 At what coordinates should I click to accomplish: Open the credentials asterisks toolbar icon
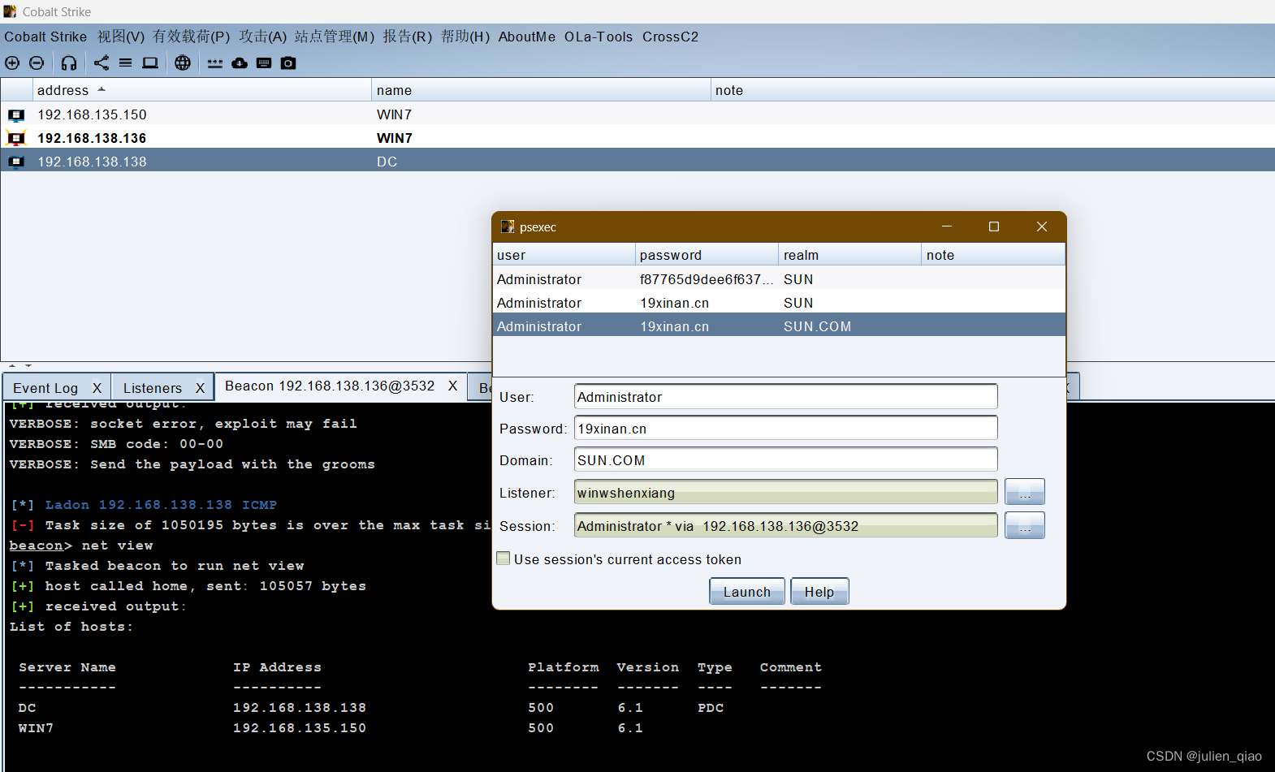(214, 63)
